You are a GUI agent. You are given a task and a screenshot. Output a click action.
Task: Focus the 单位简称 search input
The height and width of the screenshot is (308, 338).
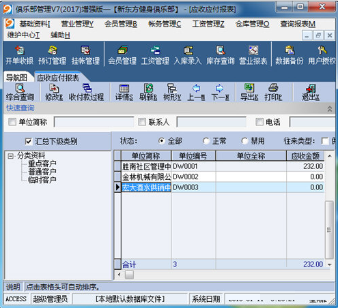pyautogui.click(x=94, y=122)
